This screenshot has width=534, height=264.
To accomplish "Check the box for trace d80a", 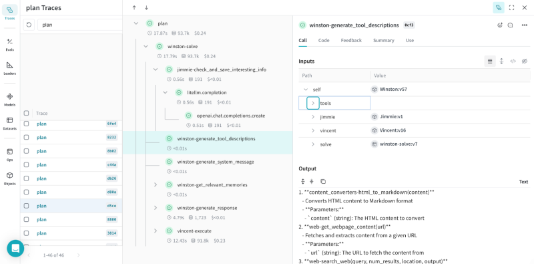I will 26,192.
